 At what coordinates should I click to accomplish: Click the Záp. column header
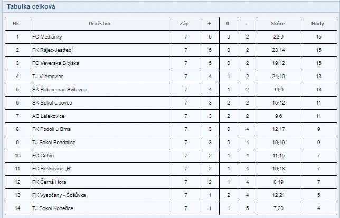(185, 24)
